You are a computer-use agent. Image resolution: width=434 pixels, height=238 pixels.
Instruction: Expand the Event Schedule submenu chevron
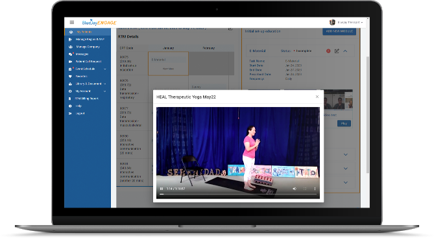click(105, 69)
